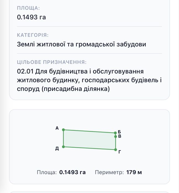Click label letter Г beside the polygon
Image resolution: width=179 pixels, height=193 pixels.
click(x=120, y=152)
